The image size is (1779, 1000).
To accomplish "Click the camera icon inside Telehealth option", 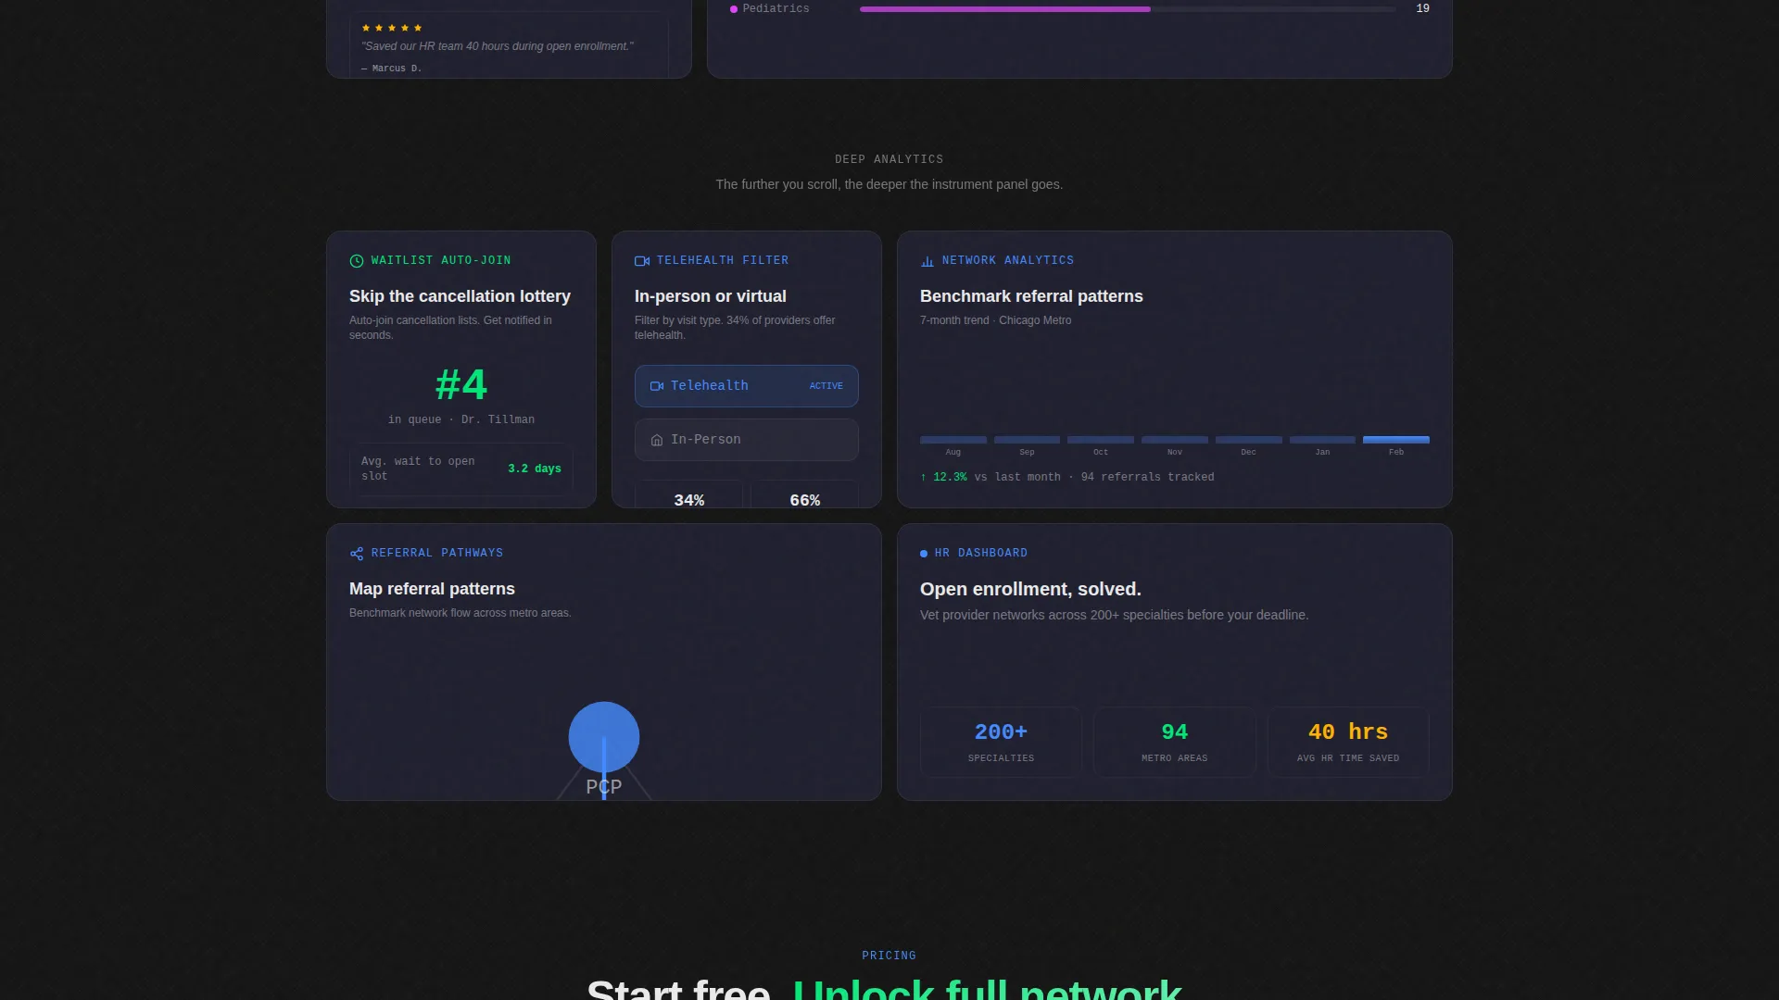I will coord(657,386).
